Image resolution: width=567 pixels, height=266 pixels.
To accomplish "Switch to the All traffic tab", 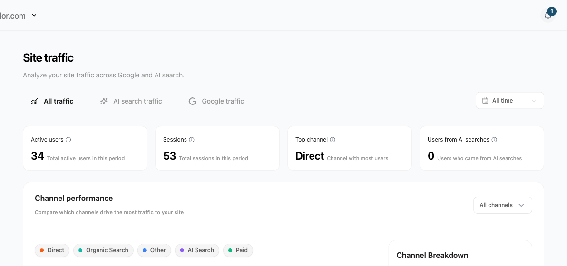I will pyautogui.click(x=52, y=102).
